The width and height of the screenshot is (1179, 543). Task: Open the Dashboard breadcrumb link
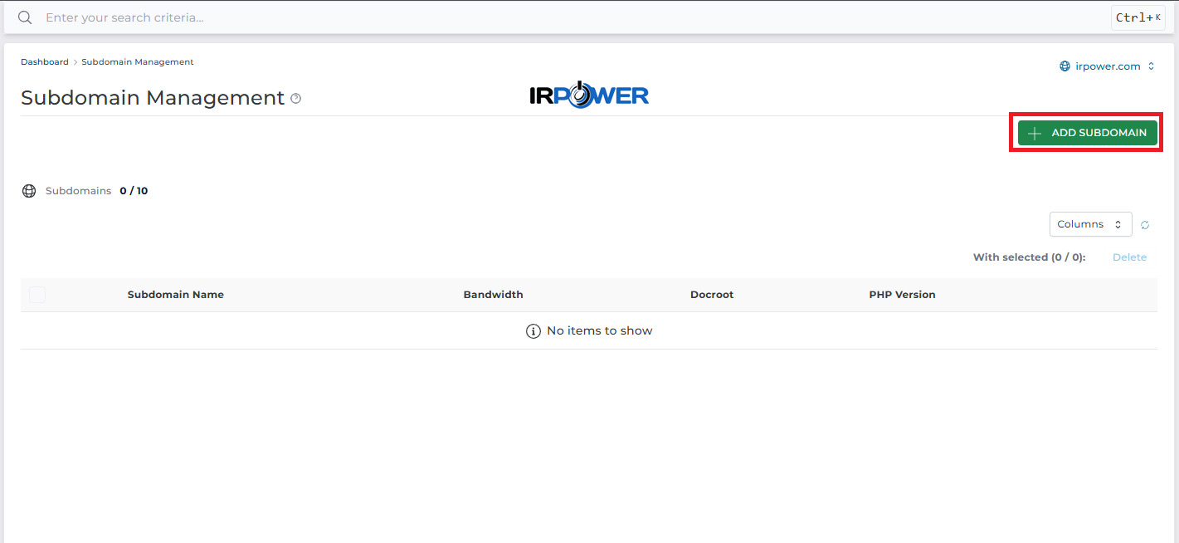pos(45,62)
